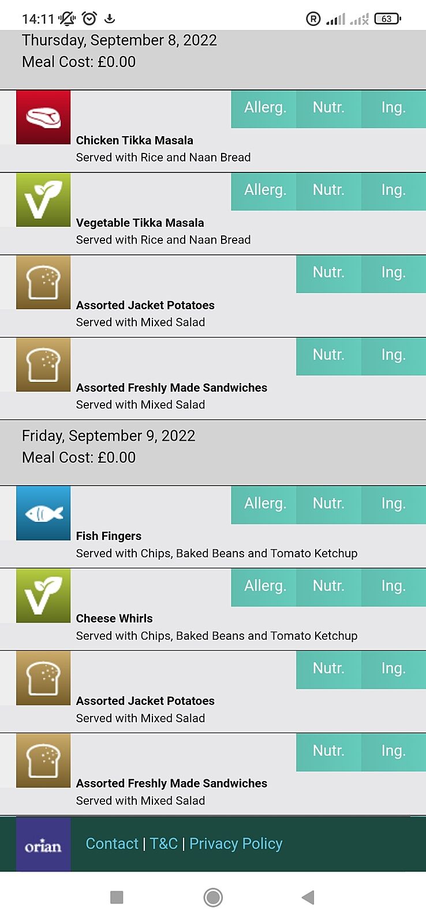Screen dimensions: 426x923
Task: Tap the Friday, September 9, 2022 header
Action: (109, 436)
